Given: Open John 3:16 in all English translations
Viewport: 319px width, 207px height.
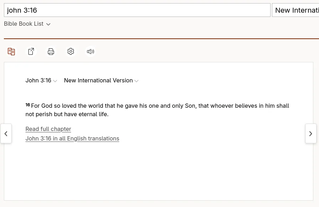Looking at the screenshot, I should pyautogui.click(x=72, y=138).
